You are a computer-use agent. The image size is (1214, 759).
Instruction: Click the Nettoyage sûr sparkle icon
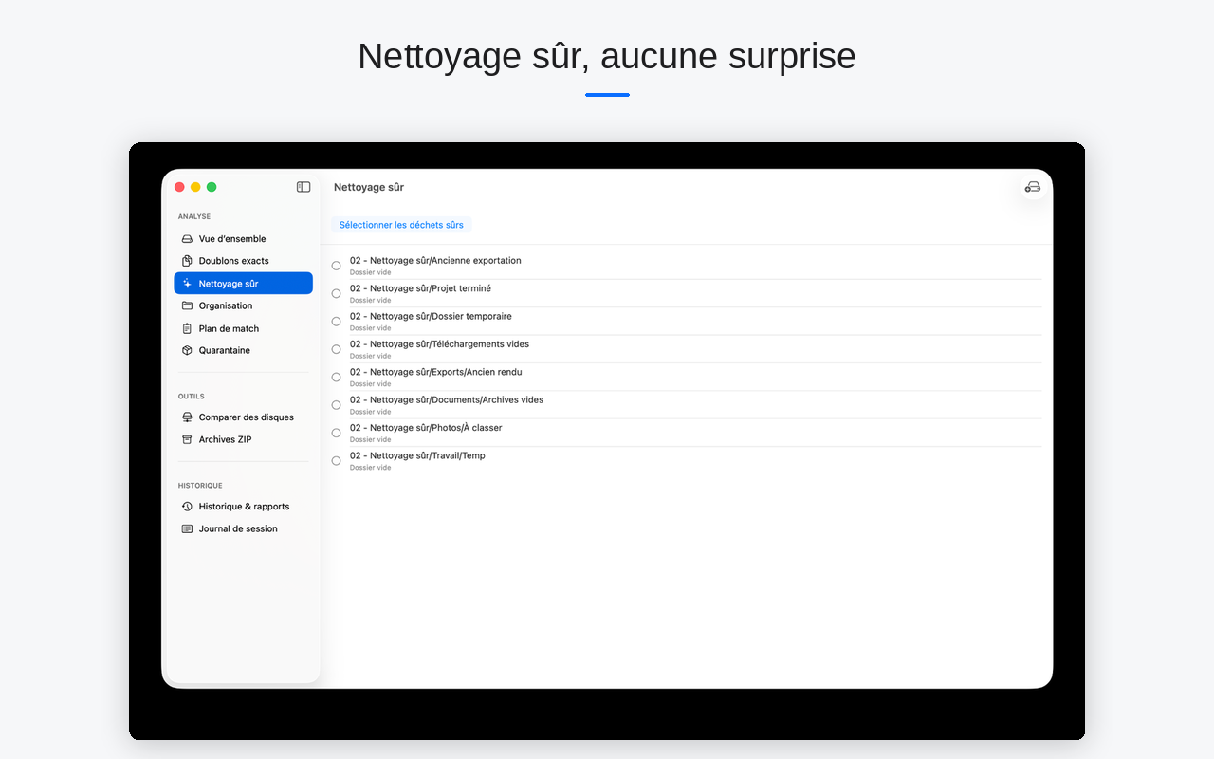(x=187, y=284)
